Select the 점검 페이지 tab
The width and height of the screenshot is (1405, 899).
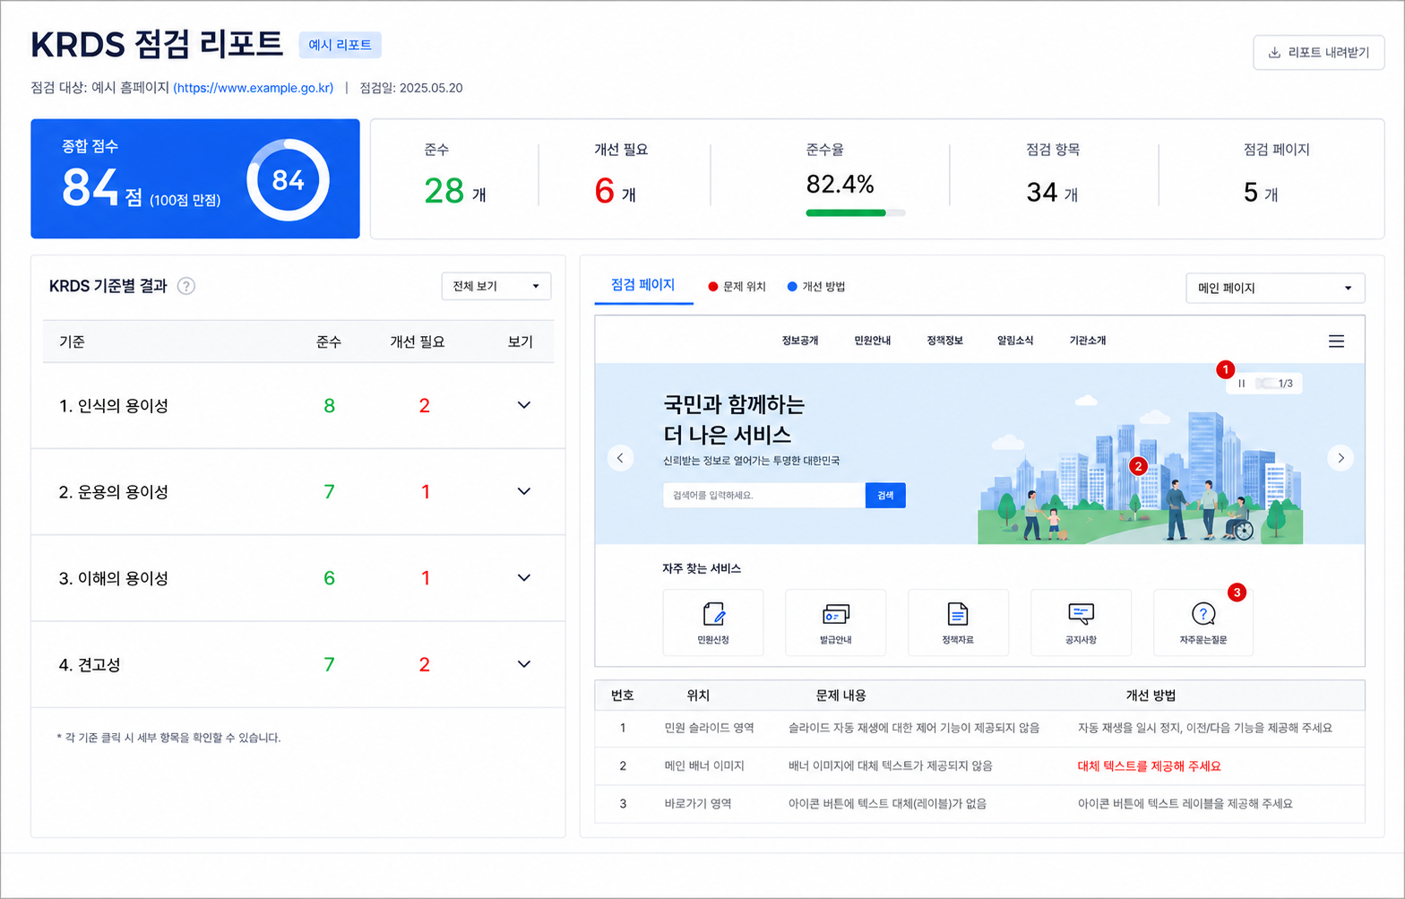643,285
